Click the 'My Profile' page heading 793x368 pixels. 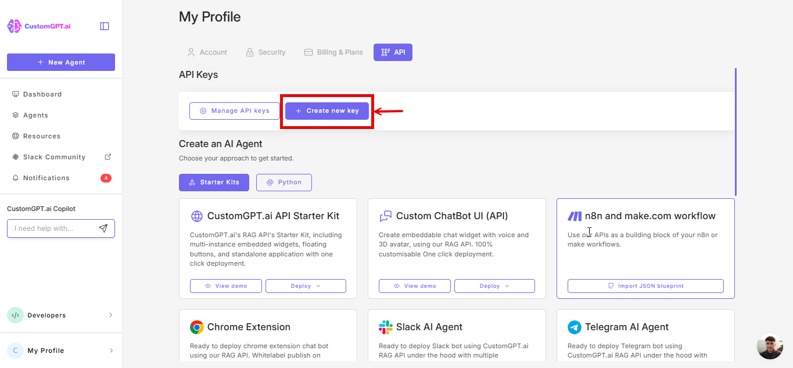pyautogui.click(x=210, y=17)
